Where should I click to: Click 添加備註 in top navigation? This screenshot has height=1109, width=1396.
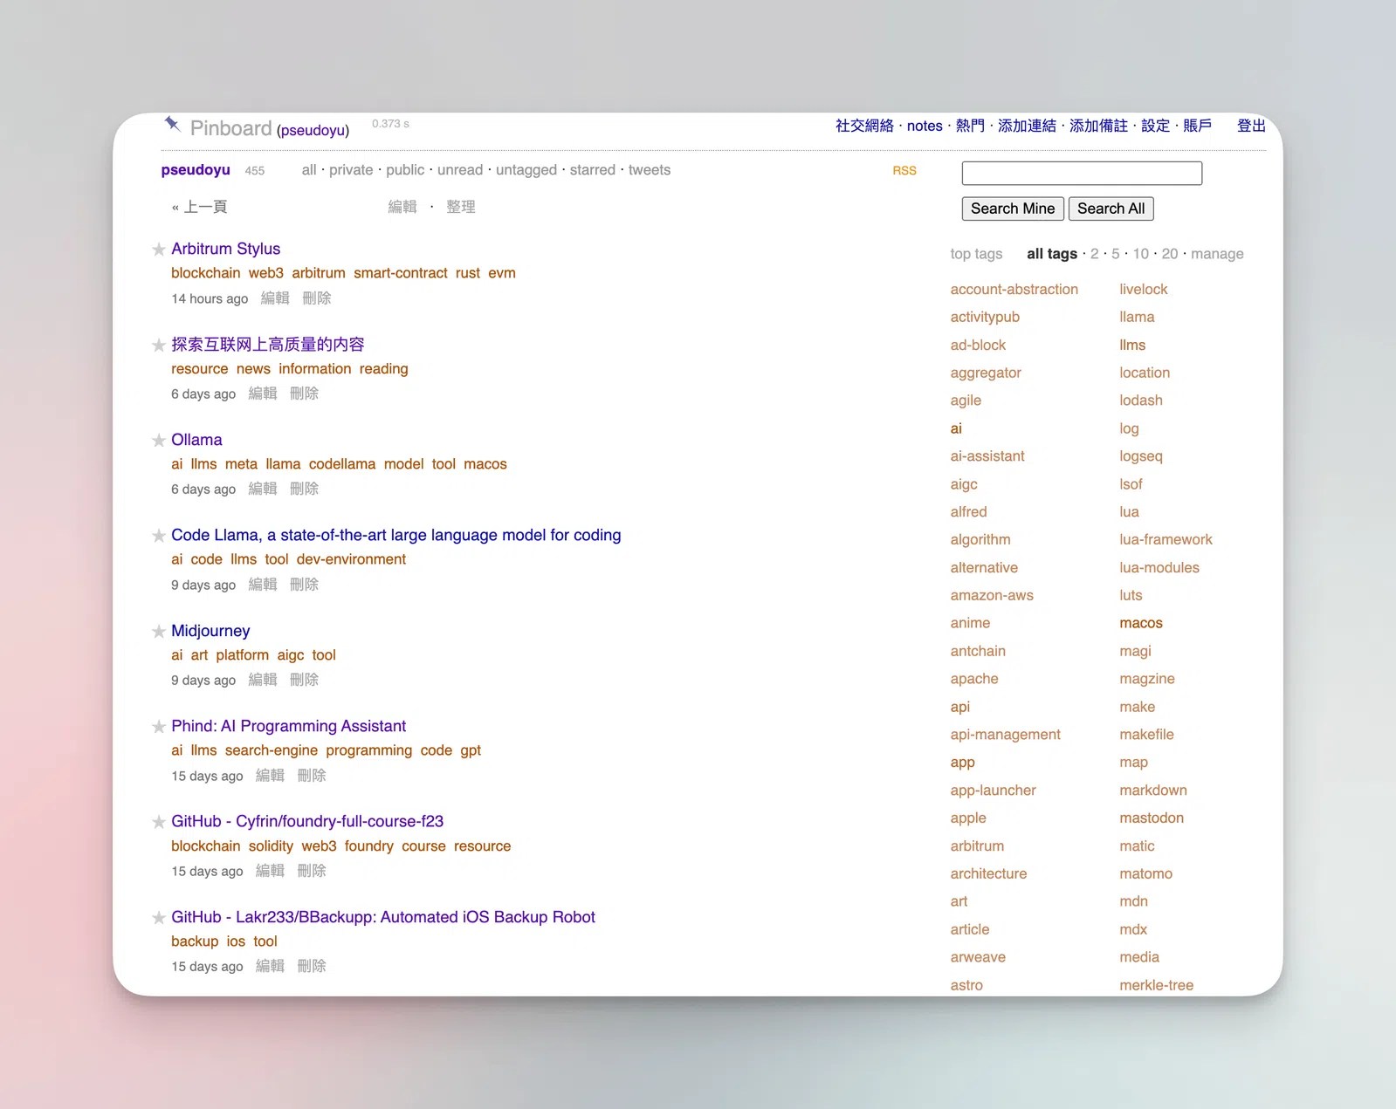1098,126
